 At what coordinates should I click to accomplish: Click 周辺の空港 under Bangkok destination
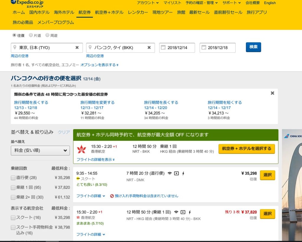95,56
